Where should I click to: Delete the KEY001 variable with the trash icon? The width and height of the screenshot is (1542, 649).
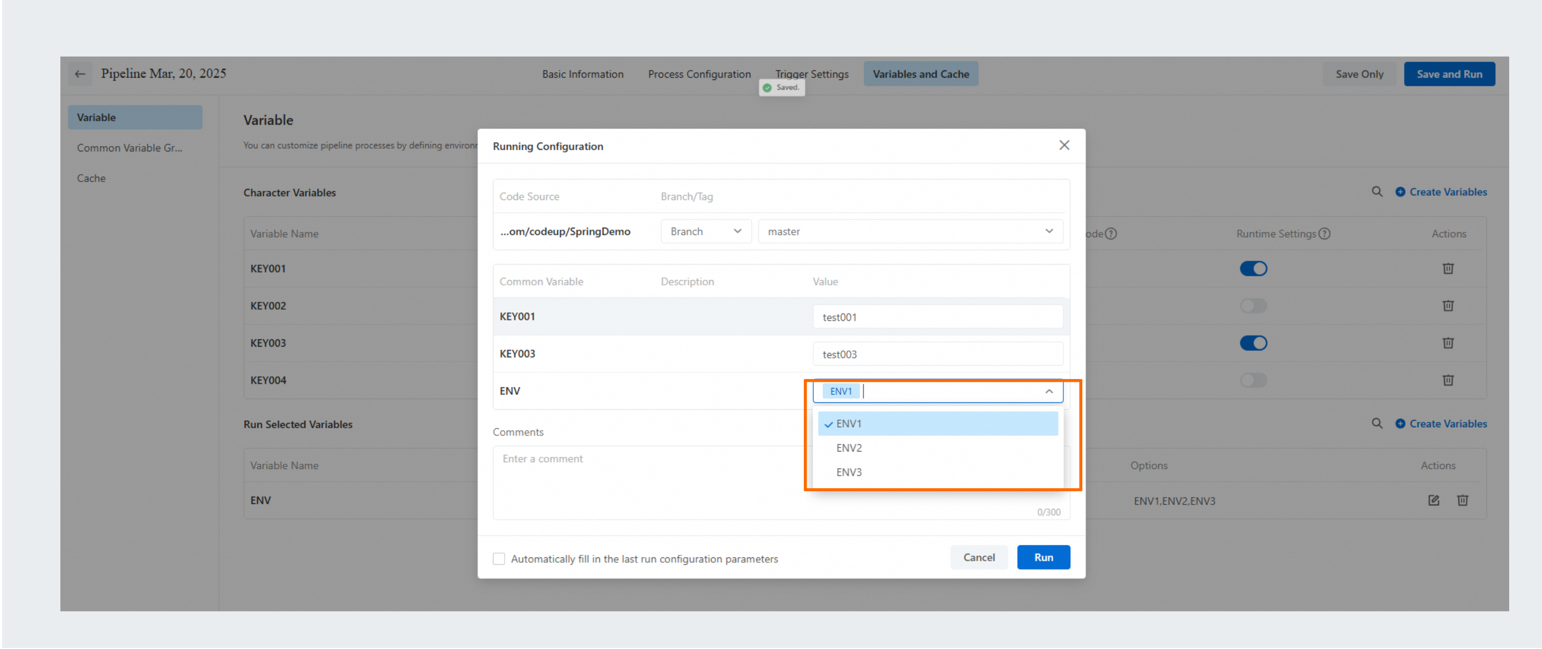(1447, 268)
